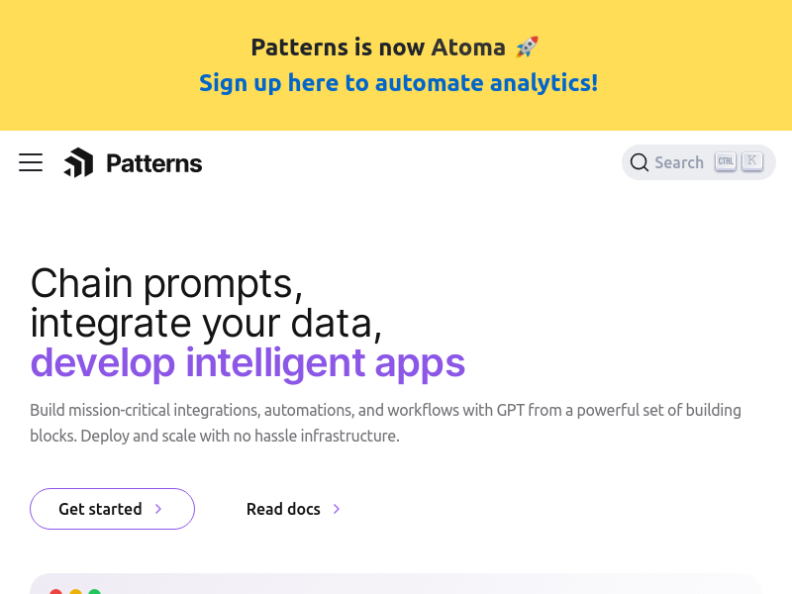Click the Patterns logo icon
Screen dimensions: 792x594
click(x=79, y=162)
